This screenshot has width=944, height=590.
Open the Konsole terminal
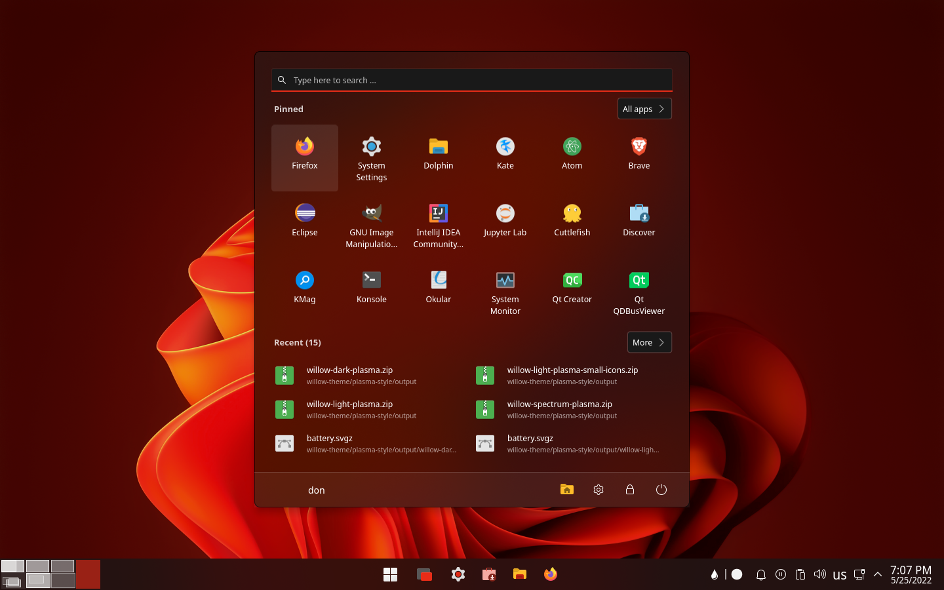pos(372,292)
